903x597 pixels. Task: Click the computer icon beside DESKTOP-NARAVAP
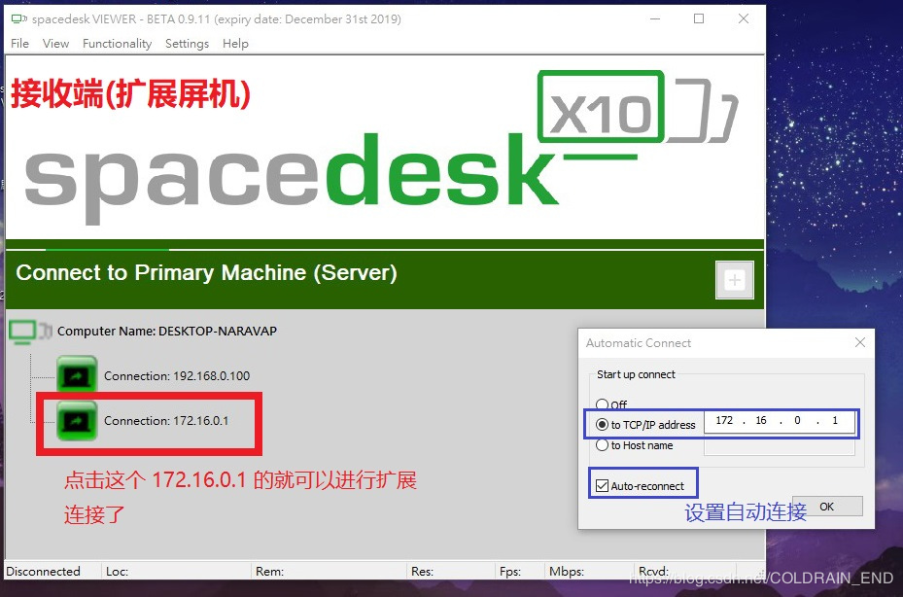coord(30,332)
